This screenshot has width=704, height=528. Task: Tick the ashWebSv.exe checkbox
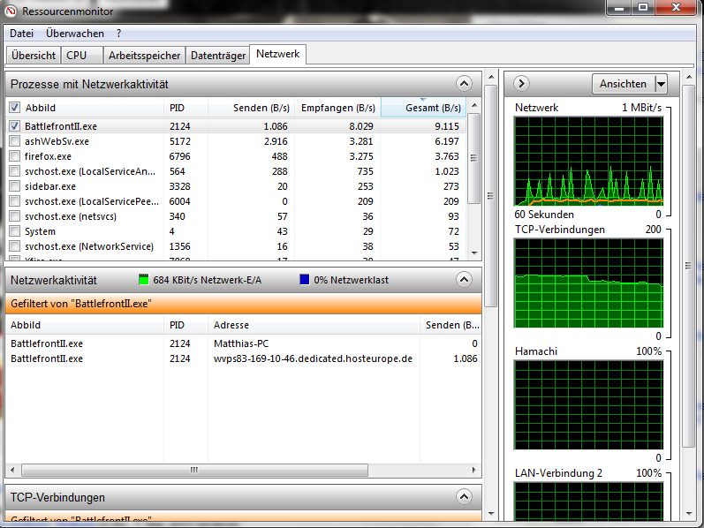coord(14,141)
